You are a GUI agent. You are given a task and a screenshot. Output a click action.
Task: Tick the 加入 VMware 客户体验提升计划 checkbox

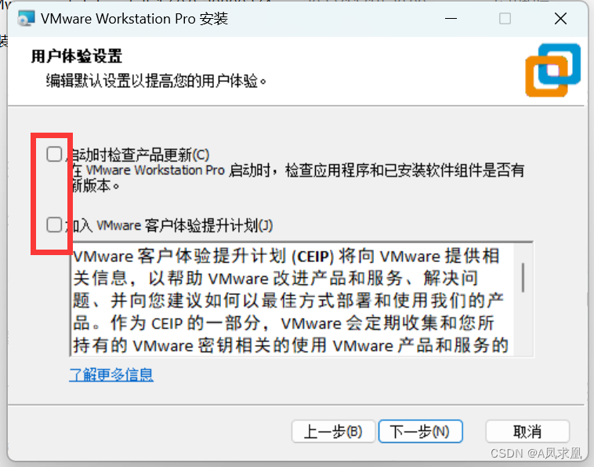tap(54, 225)
